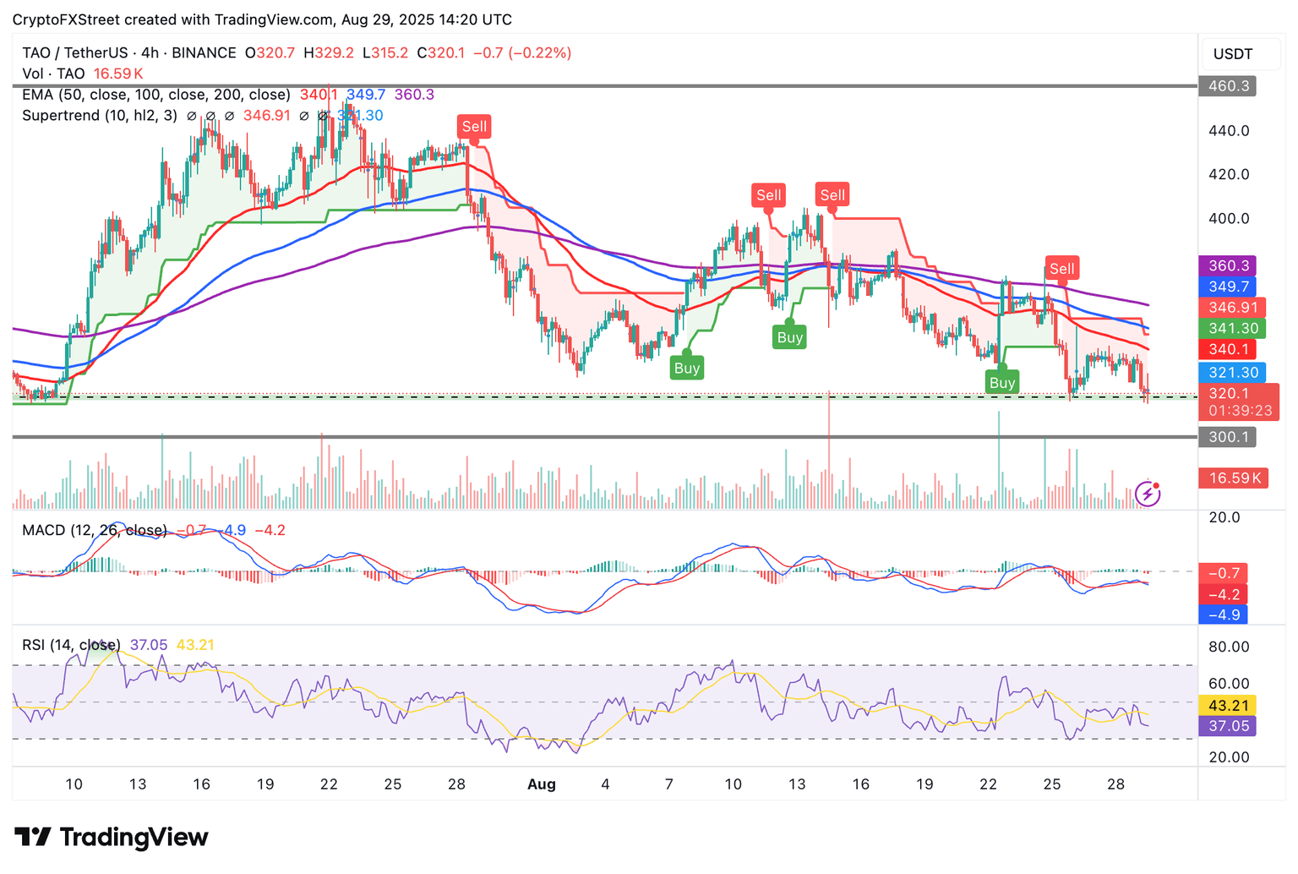Image resolution: width=1298 pixels, height=874 pixels.
Task: Click the Vol · TAO volume legend
Action: [53, 74]
